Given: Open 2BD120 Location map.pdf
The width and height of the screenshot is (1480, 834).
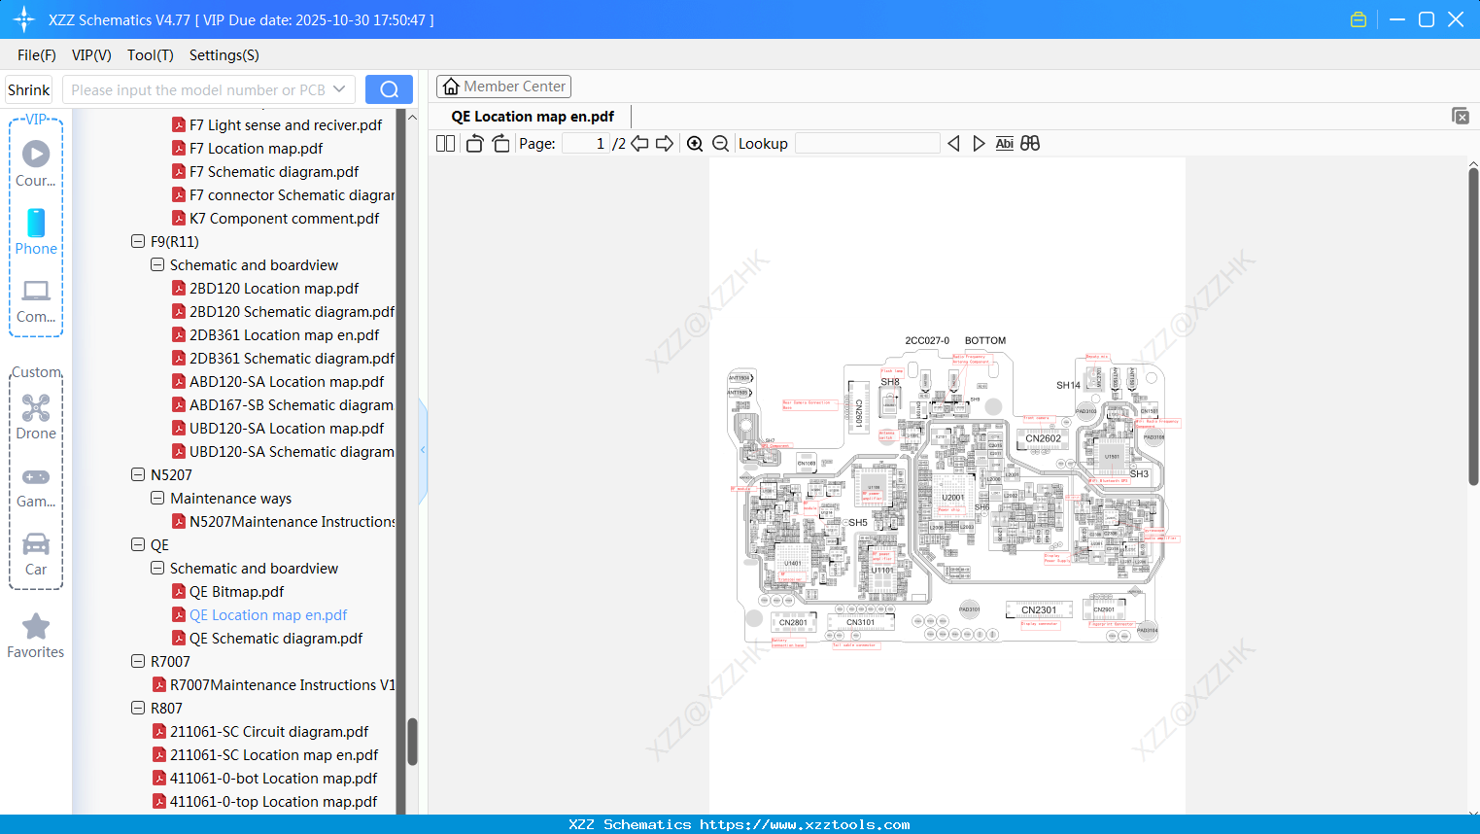Looking at the screenshot, I should [x=265, y=288].
